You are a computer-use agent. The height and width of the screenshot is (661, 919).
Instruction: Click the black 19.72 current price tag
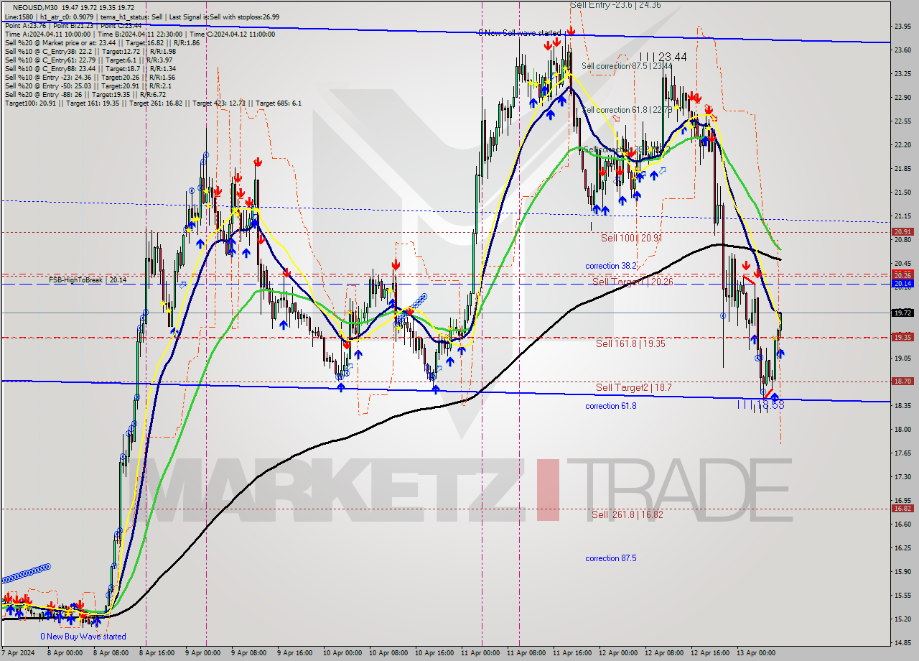click(902, 313)
